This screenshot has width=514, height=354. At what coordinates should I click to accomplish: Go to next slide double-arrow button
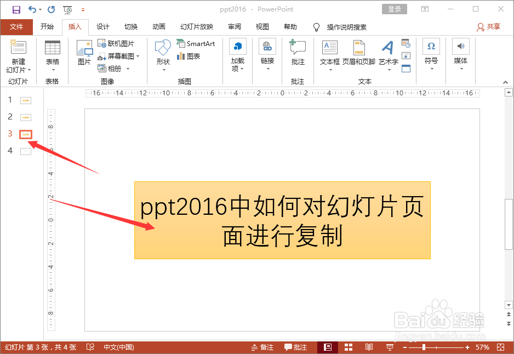[509, 323]
